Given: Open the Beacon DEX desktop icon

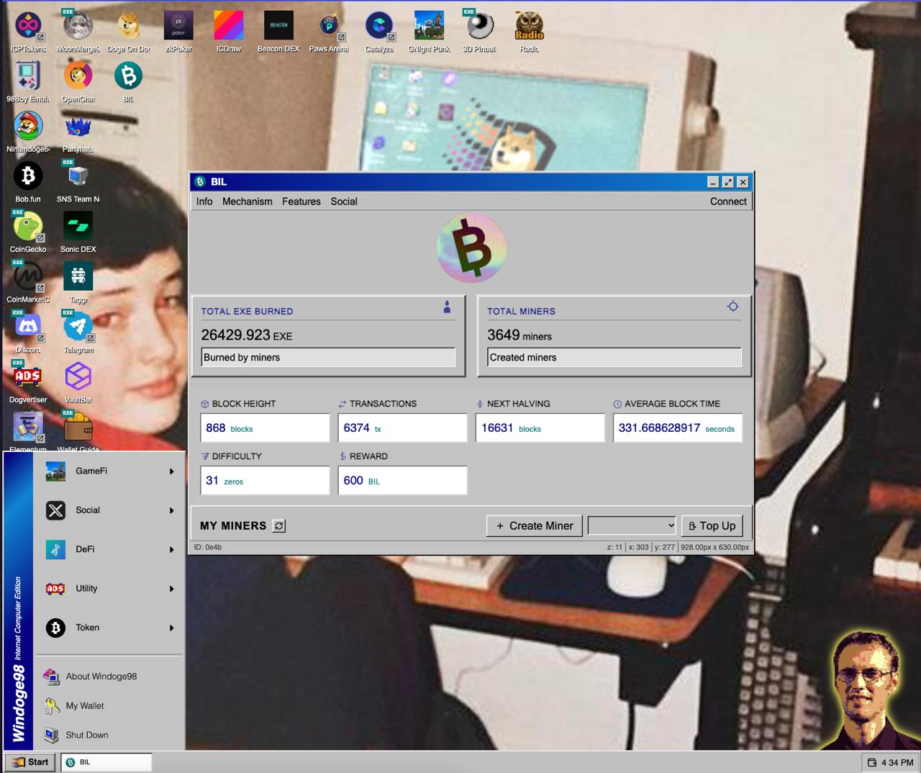Looking at the screenshot, I should tap(278, 27).
